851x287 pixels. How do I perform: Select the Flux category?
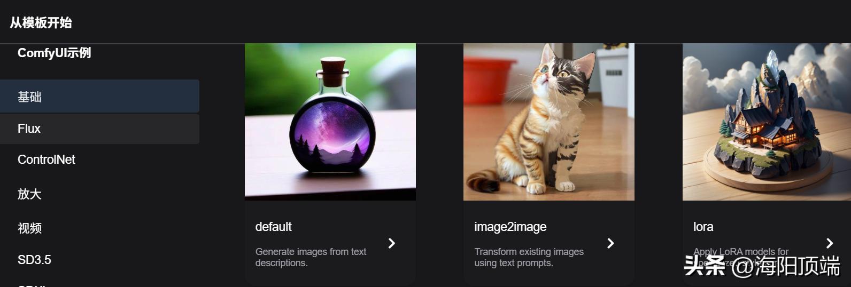click(99, 129)
